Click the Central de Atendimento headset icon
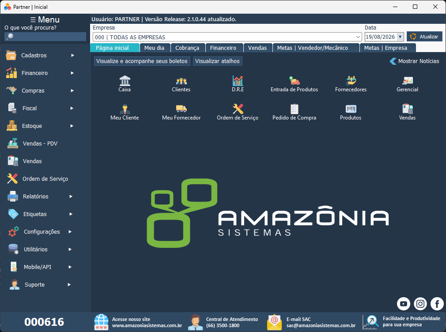The height and width of the screenshot is (332, 446). 196,322
